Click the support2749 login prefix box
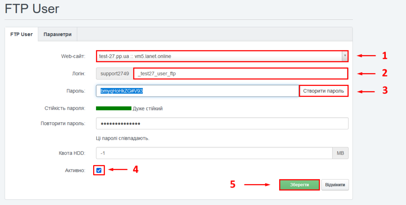The height and width of the screenshot is (205, 406). pyautogui.click(x=115, y=74)
